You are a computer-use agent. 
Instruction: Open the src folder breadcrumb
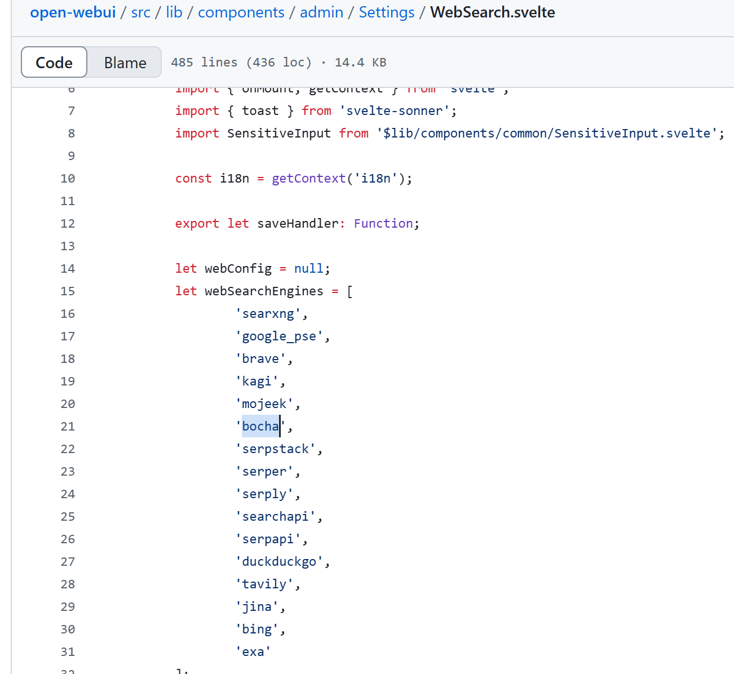click(x=141, y=12)
